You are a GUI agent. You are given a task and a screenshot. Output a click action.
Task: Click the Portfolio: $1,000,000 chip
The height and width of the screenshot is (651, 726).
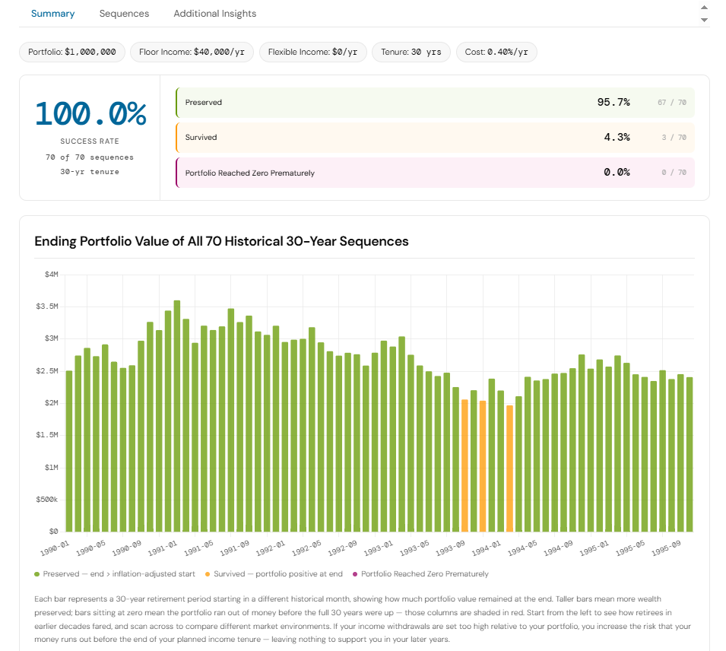point(72,52)
